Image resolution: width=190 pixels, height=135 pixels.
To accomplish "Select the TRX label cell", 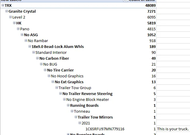I will click(x=8, y=5).
